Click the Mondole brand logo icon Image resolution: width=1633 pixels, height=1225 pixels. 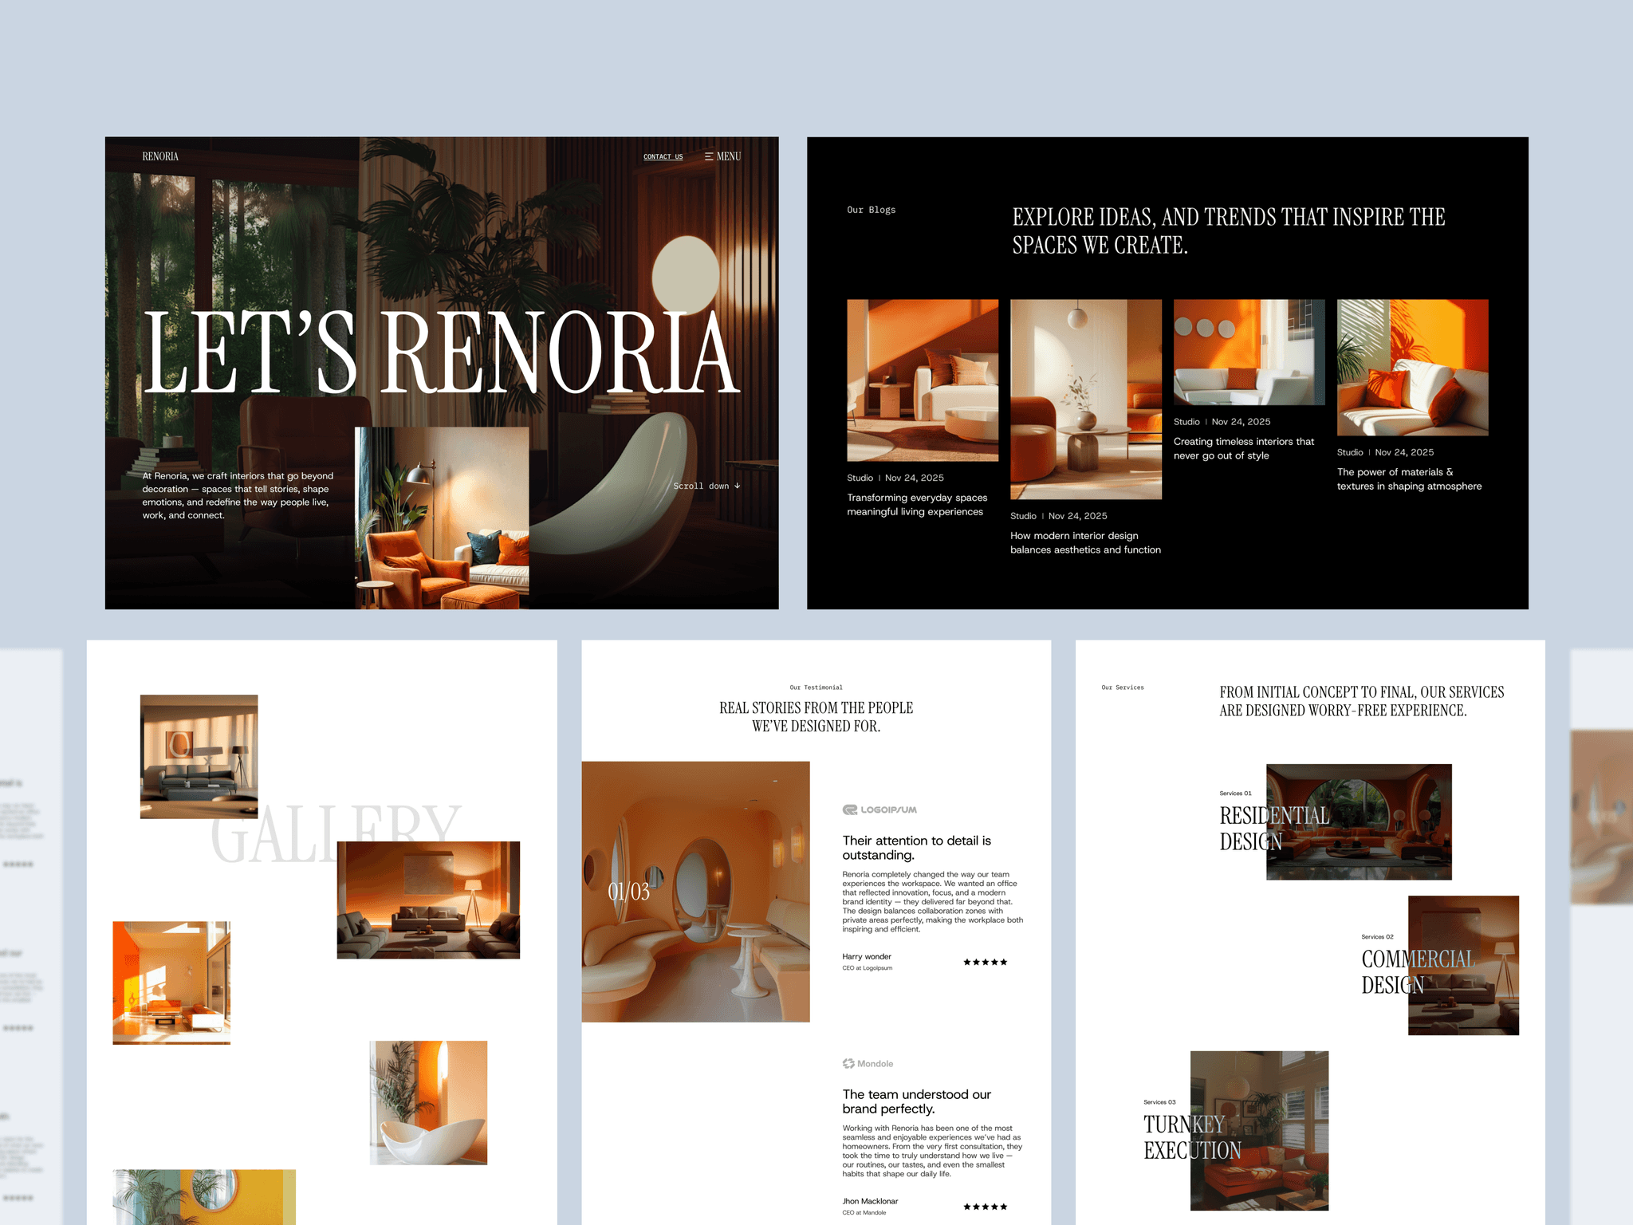click(848, 1063)
